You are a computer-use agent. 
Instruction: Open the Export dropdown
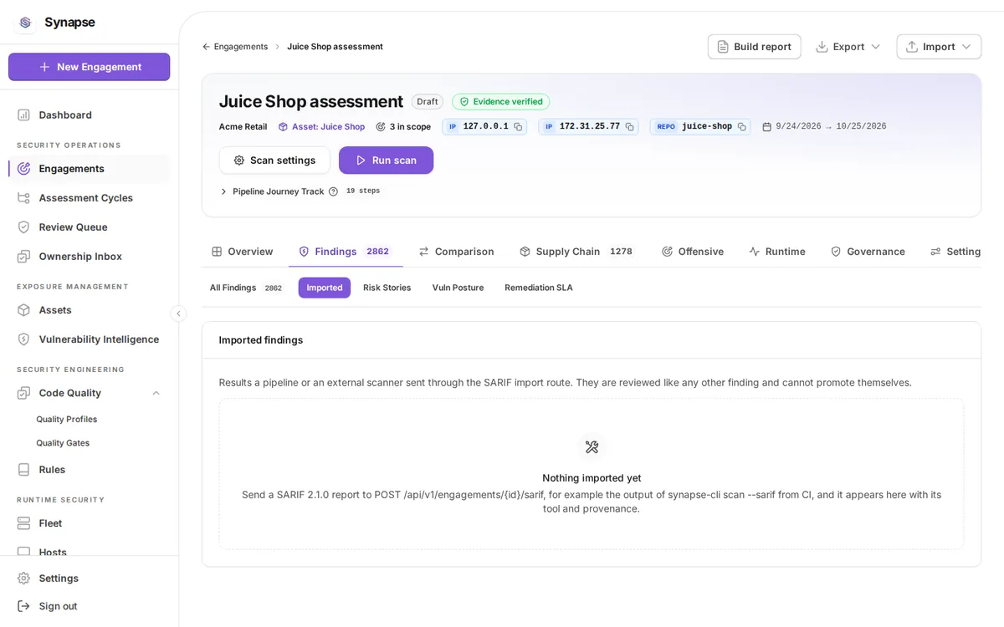pos(848,47)
